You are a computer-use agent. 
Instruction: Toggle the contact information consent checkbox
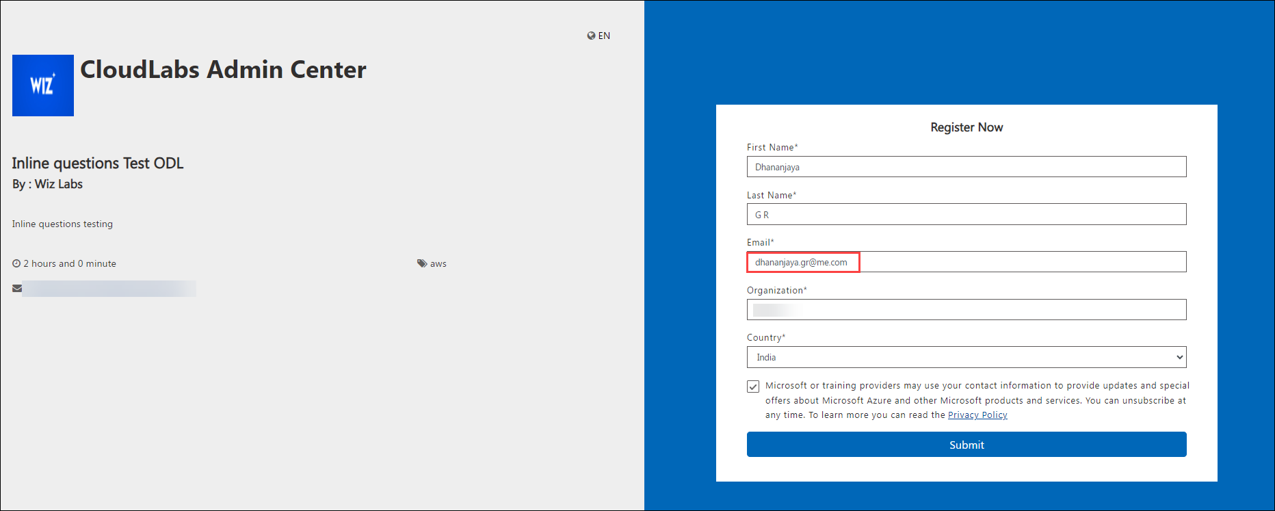point(753,386)
